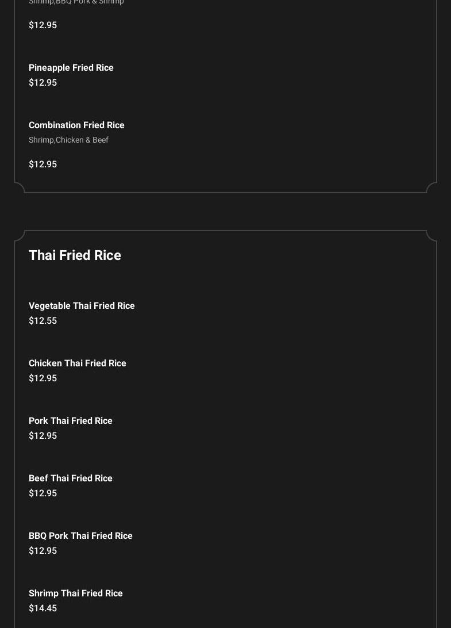Image resolution: width=451 pixels, height=628 pixels.
Task: Click the $14.45 price
Action: coord(43,608)
